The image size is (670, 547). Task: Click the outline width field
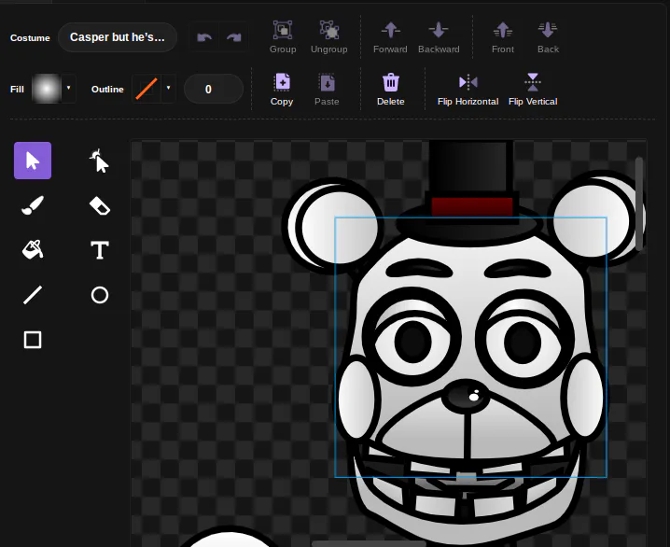213,89
